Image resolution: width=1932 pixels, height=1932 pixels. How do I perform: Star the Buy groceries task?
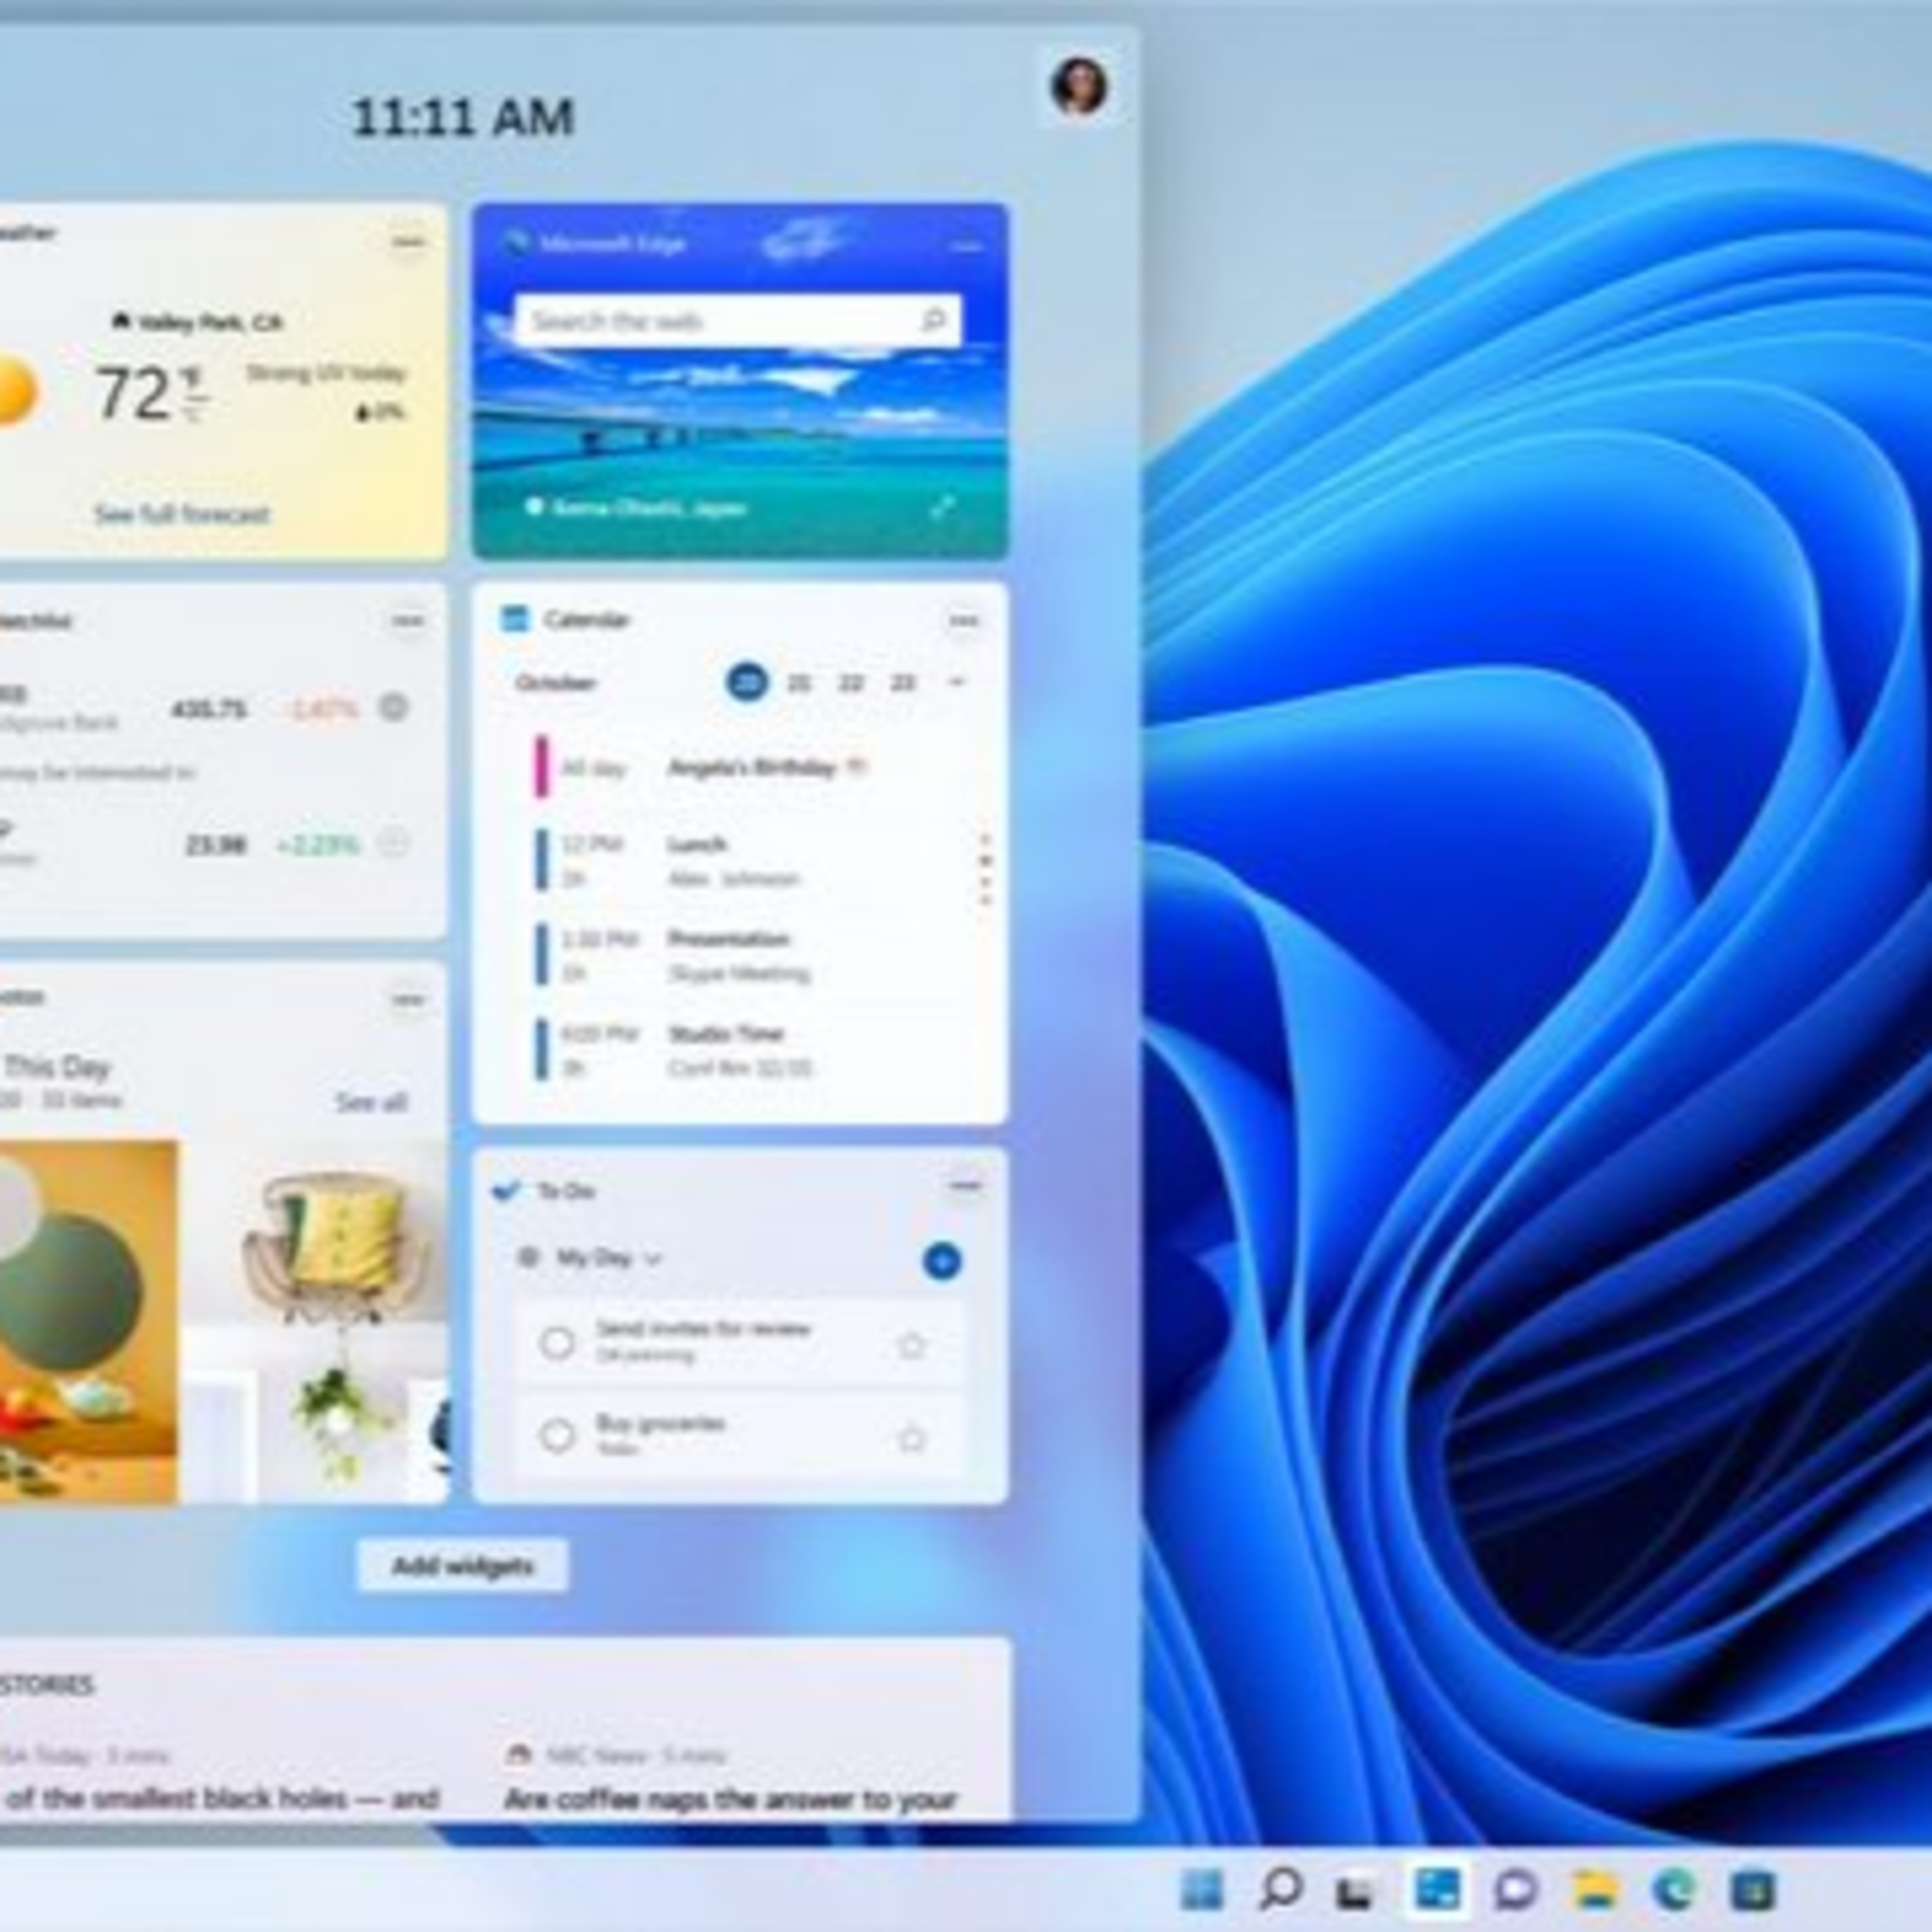911,1438
